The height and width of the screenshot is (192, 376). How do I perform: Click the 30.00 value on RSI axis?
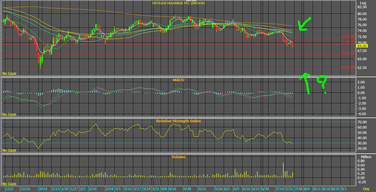click(x=362, y=143)
